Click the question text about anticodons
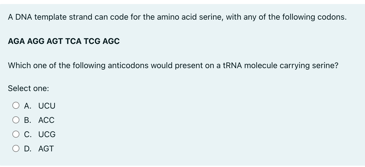Image resolution: width=365 pixels, height=167 pixels. click(x=173, y=65)
